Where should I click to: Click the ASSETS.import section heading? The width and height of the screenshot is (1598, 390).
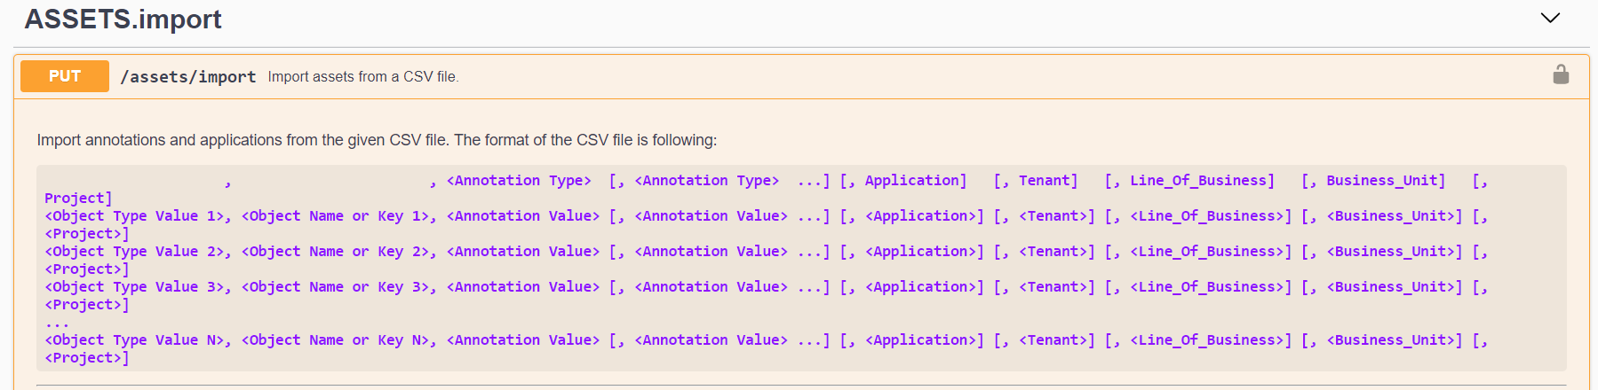(x=123, y=19)
